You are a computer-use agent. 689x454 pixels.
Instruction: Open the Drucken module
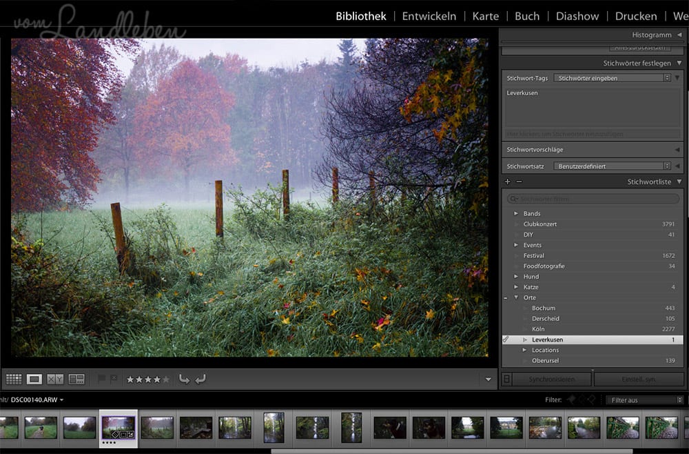pyautogui.click(x=636, y=17)
